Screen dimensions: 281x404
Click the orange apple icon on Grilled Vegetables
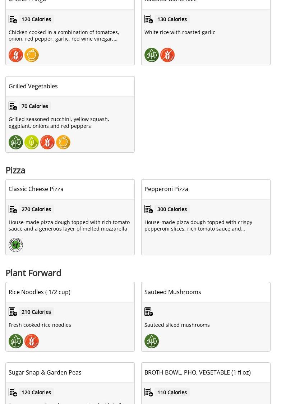[x=63, y=142]
